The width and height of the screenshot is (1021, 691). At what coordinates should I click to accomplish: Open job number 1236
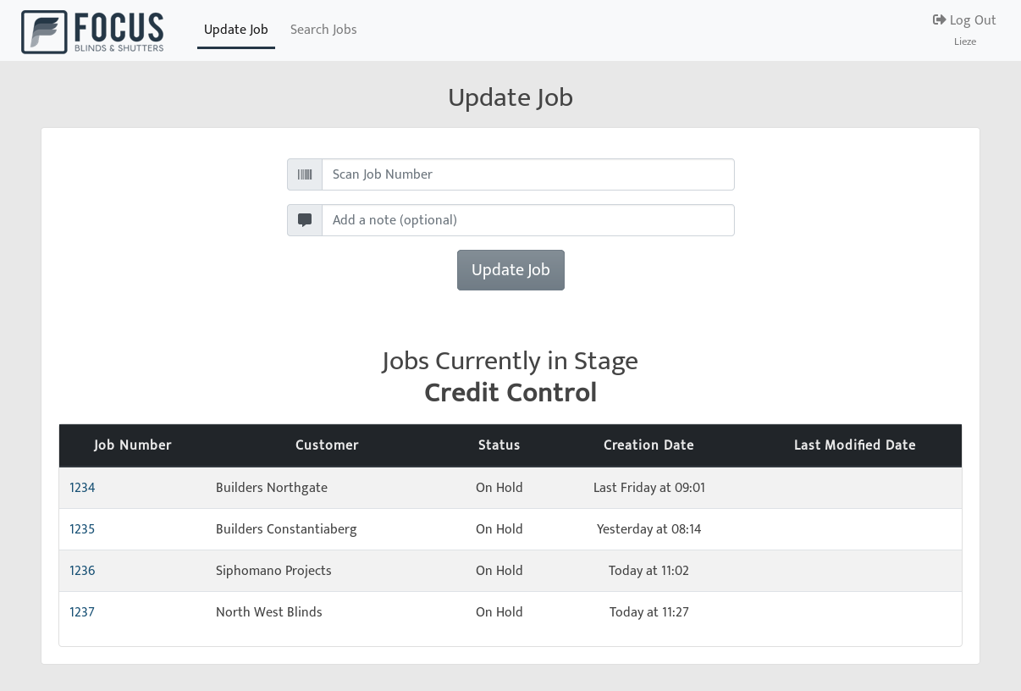[x=82, y=571]
